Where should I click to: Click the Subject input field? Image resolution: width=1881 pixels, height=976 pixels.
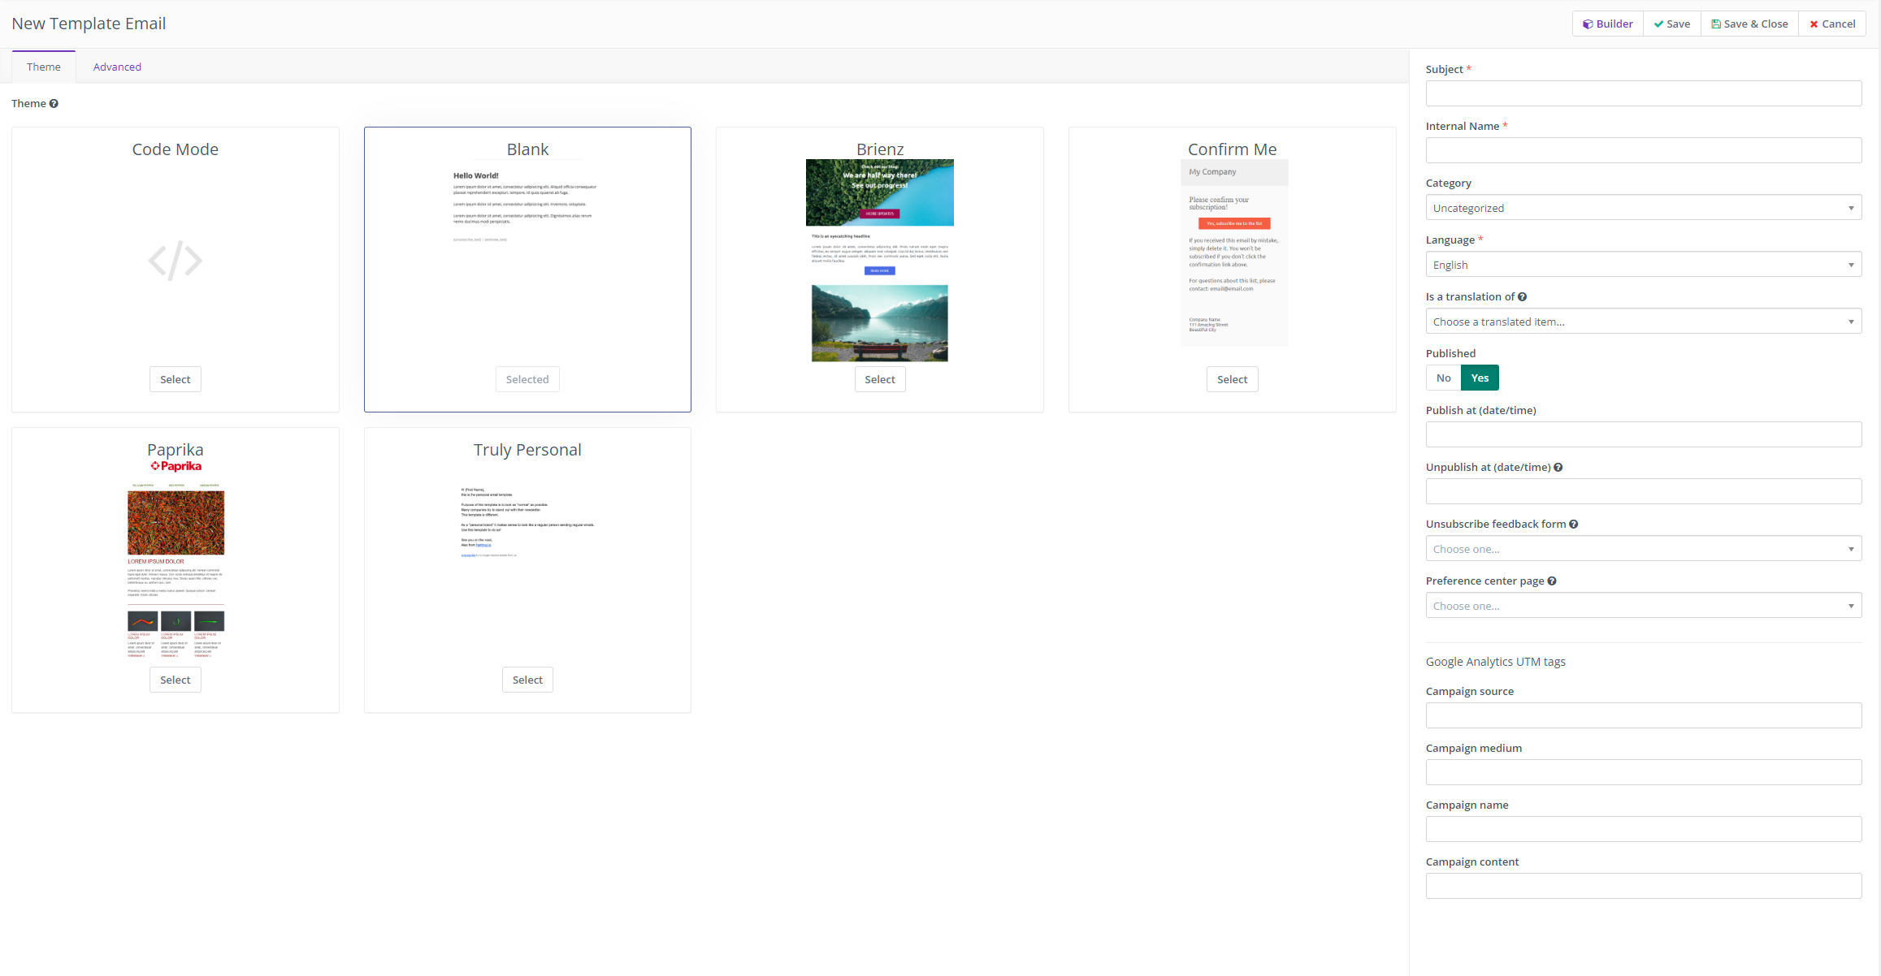(1643, 93)
